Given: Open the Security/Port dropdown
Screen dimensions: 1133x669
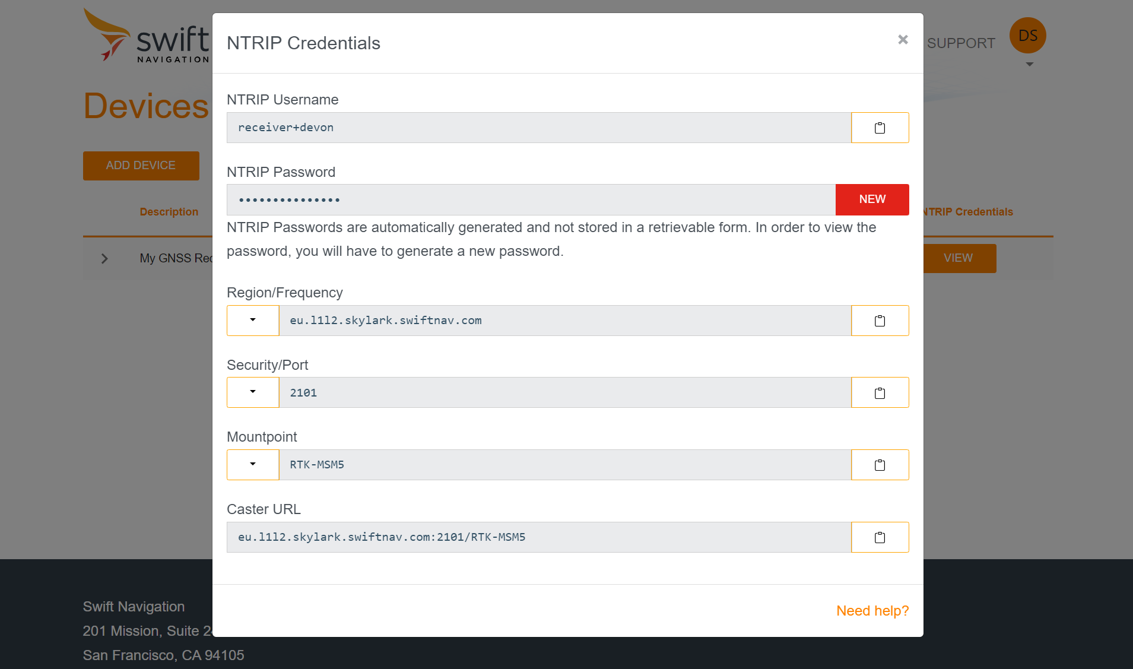Looking at the screenshot, I should tap(253, 392).
